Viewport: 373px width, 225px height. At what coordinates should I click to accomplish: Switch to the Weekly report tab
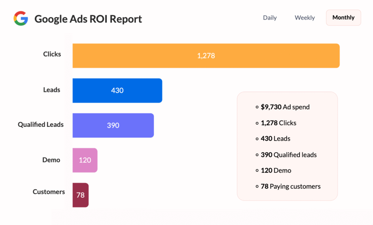pos(305,17)
